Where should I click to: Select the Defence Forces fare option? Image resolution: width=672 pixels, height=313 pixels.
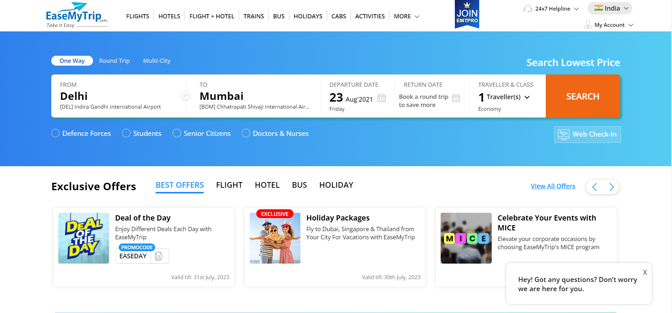81,133
